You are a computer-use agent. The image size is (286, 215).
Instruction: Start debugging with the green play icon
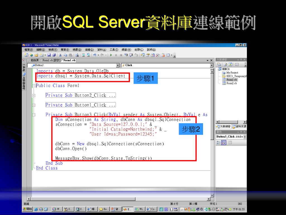pos(111,55)
